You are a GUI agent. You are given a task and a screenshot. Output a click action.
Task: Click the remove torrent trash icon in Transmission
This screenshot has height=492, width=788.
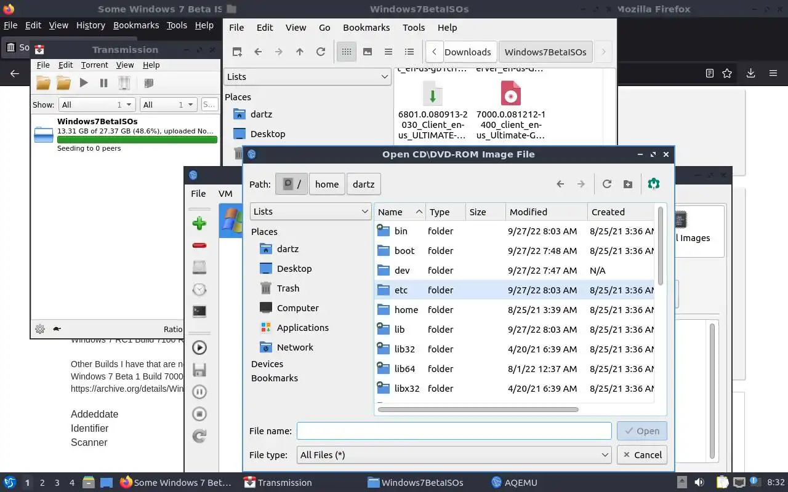(124, 82)
